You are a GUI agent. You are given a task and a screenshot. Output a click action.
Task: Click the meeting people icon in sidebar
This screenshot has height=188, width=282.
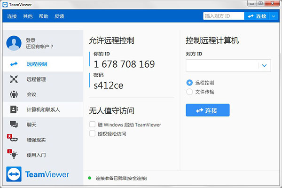tap(14, 94)
